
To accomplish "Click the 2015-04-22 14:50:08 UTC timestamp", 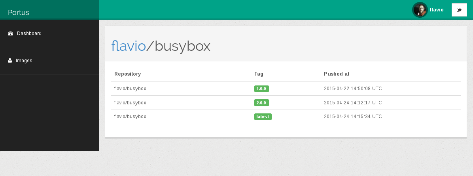I will tap(353, 89).
